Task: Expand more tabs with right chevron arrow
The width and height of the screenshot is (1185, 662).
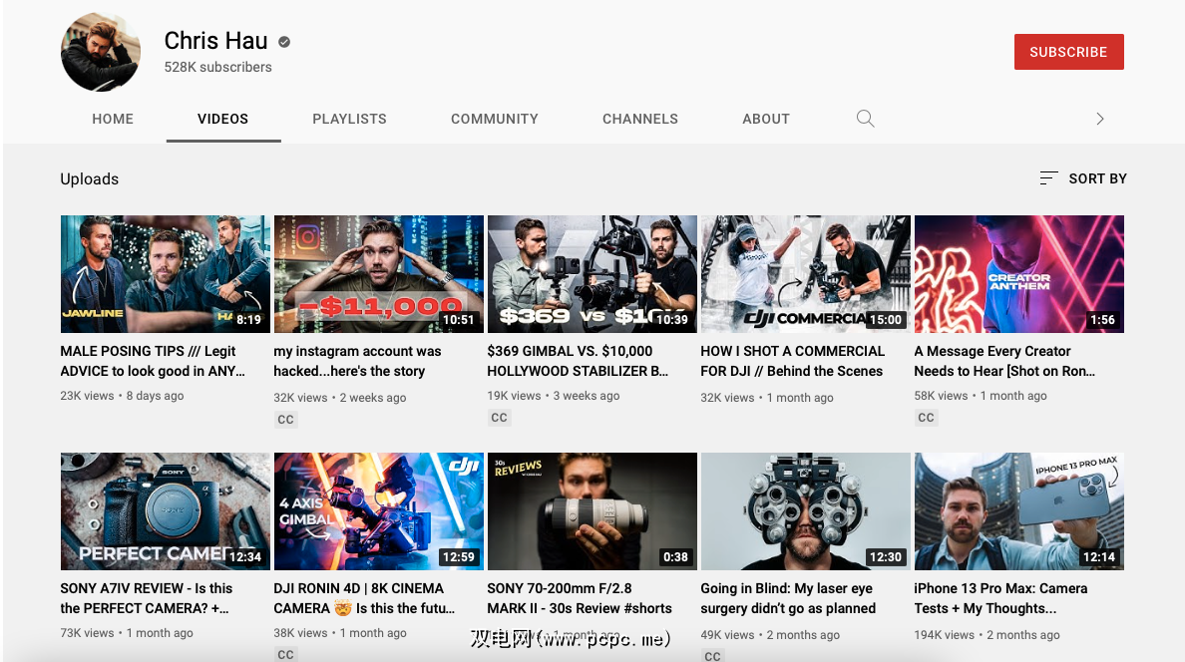Action: point(1099,119)
